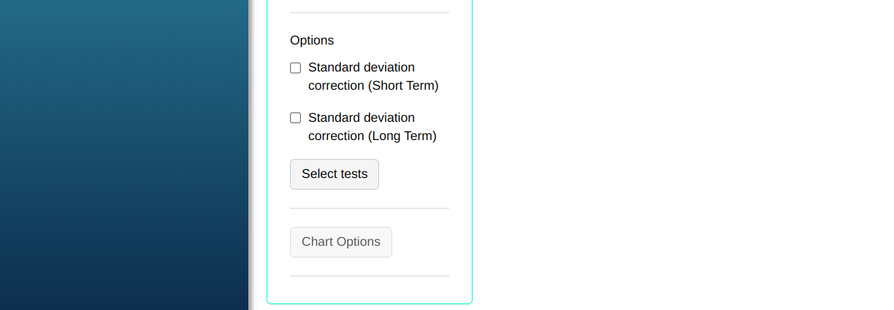Enable Standard deviation correction (Long Term) checkbox
The width and height of the screenshot is (894, 310).
pos(296,118)
